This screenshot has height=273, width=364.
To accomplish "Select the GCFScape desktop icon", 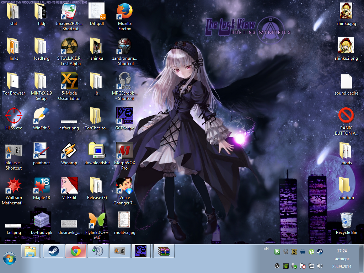I will point(124,116).
